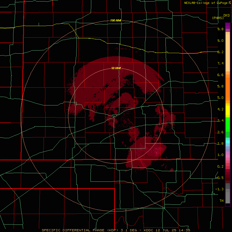The image size is (232, 232).
Task: Select the 3.4 scale value
Action: tap(220, 121)
